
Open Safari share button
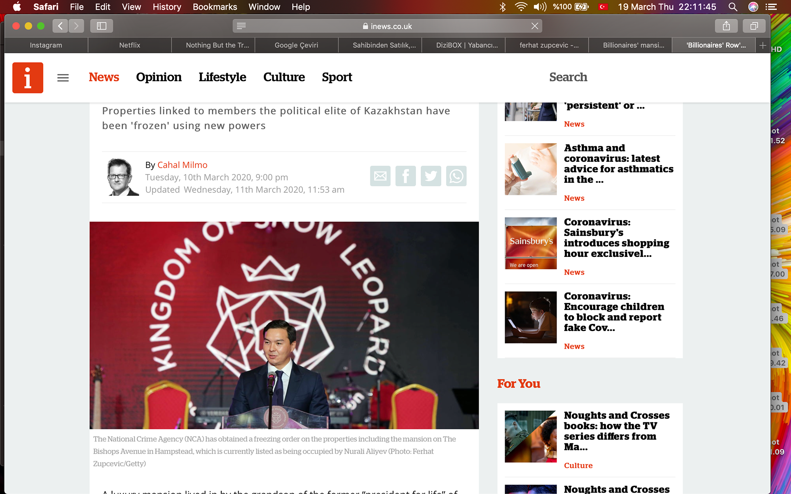pos(726,26)
